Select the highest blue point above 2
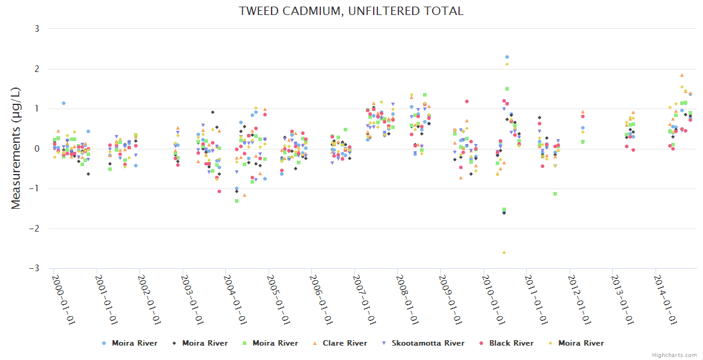Viewport: 703px width, 360px height. point(507,57)
